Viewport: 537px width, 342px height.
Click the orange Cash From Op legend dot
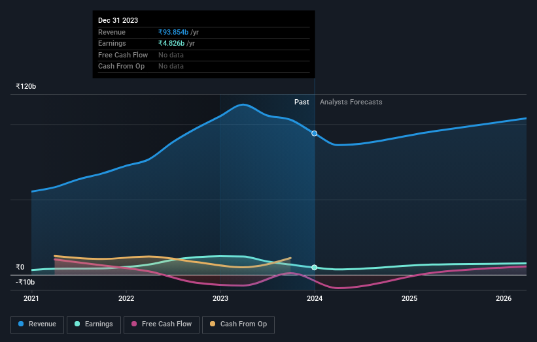tap(213, 324)
